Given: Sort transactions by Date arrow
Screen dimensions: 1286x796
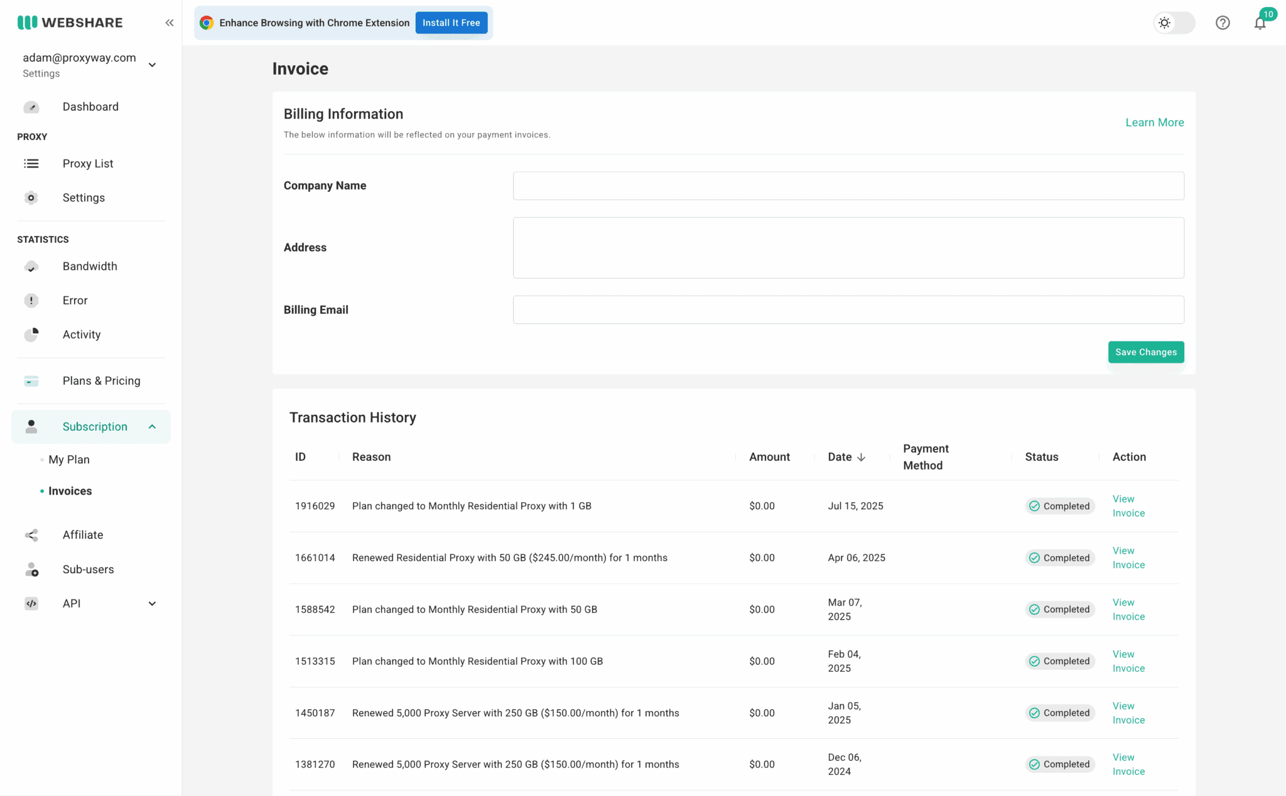Looking at the screenshot, I should (x=861, y=457).
